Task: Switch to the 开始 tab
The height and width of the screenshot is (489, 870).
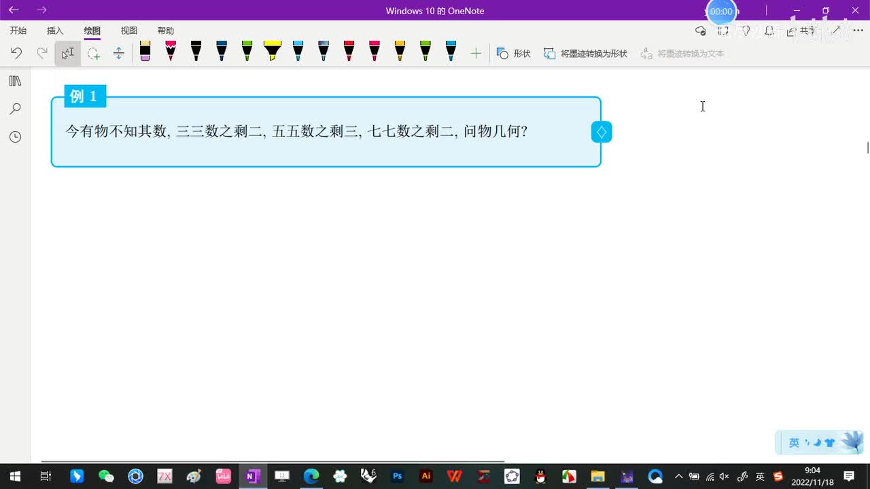Action: (18, 31)
